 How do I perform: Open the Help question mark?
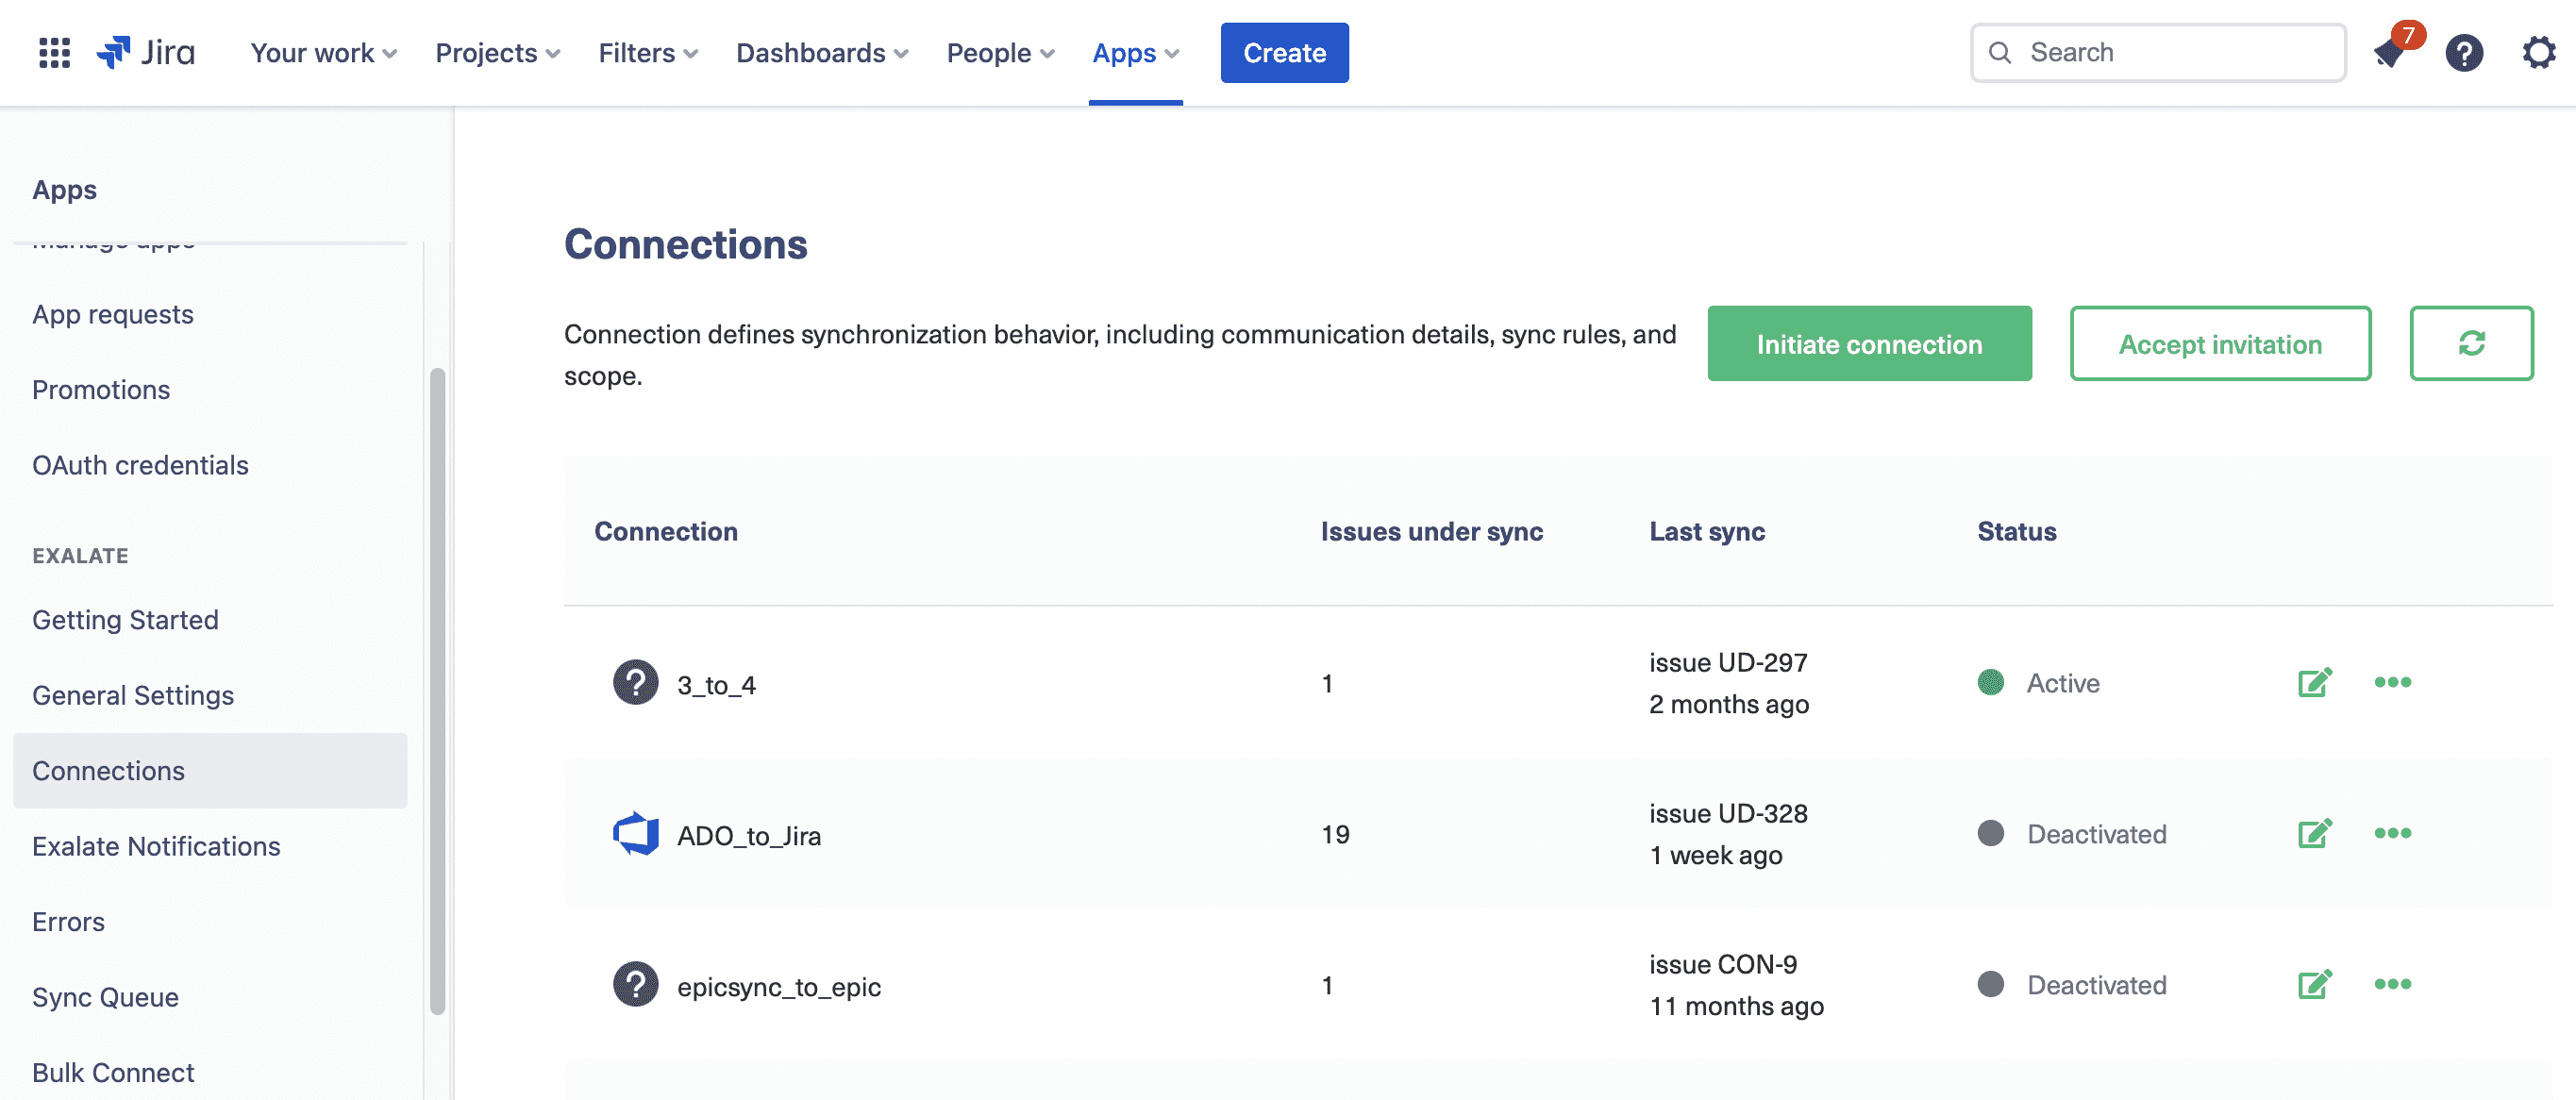pos(2464,52)
